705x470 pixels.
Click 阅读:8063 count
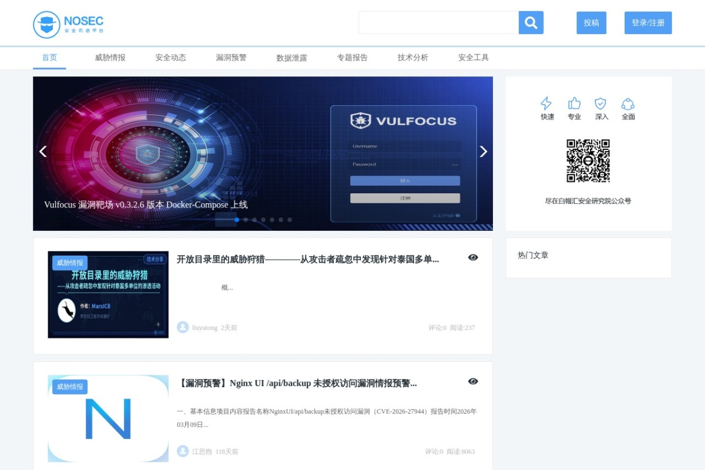pyautogui.click(x=461, y=452)
